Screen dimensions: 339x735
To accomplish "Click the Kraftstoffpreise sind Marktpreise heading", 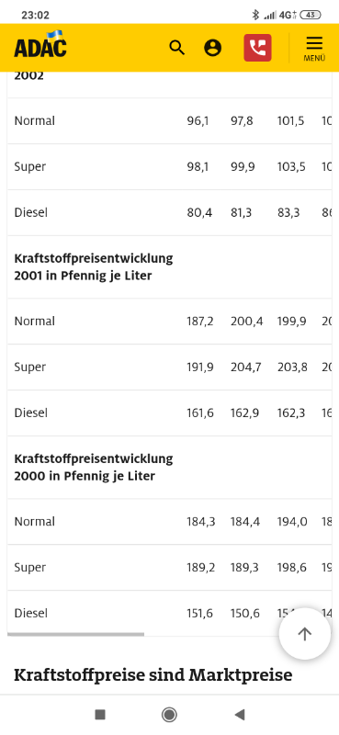I will click(x=153, y=675).
